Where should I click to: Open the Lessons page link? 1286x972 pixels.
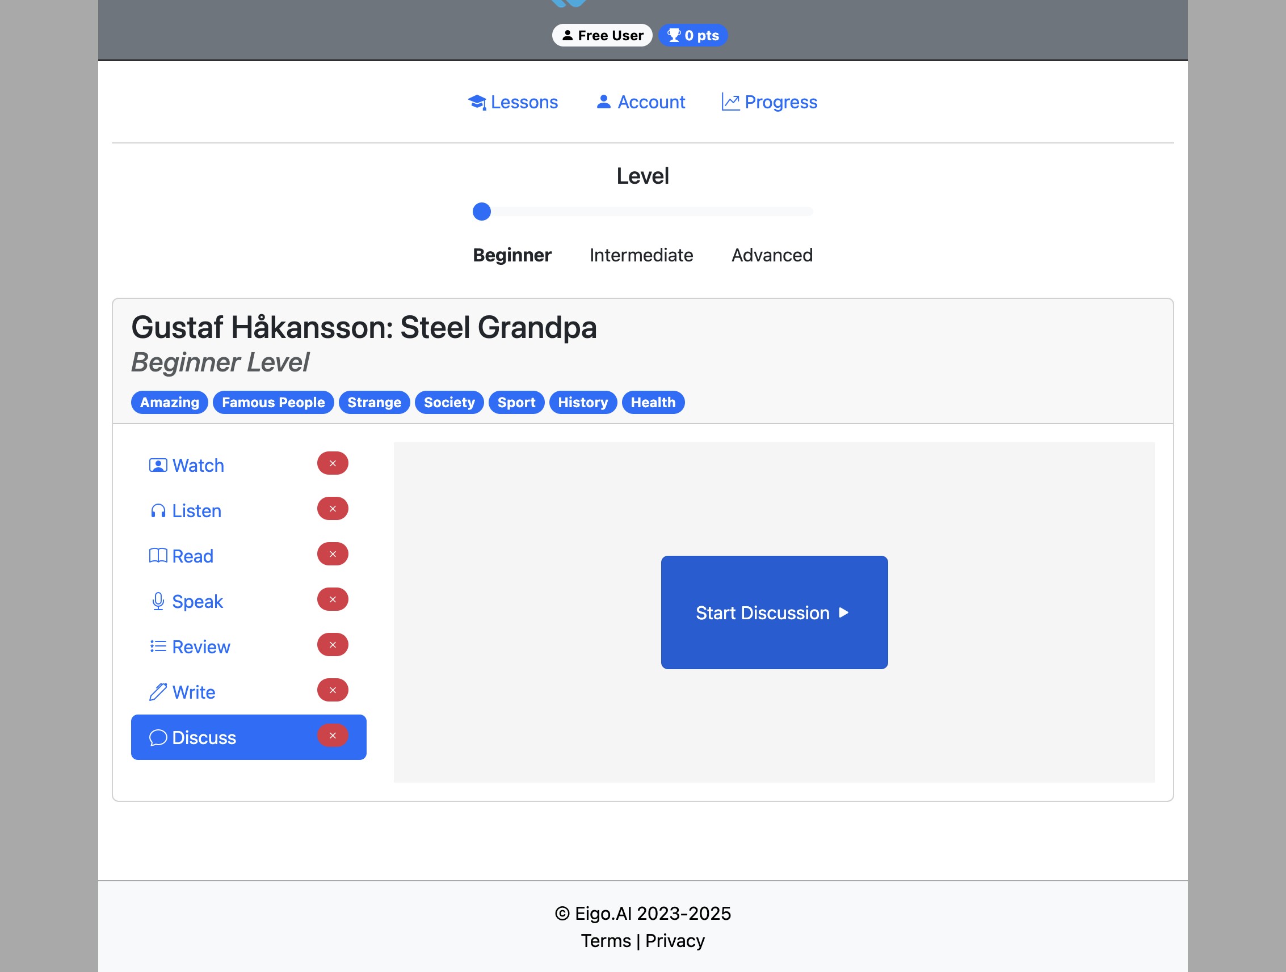(514, 102)
